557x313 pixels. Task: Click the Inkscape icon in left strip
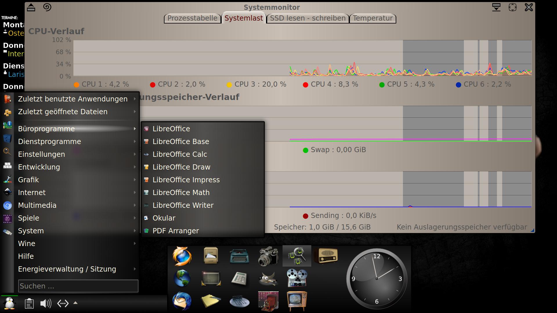(8, 192)
